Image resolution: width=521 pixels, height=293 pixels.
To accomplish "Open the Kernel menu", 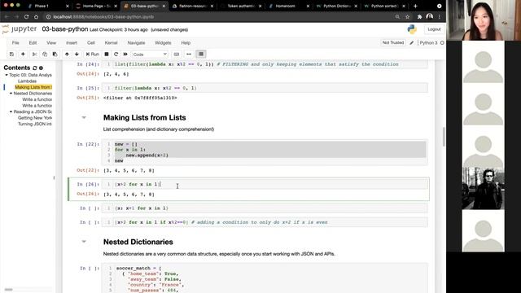I will tap(111, 43).
